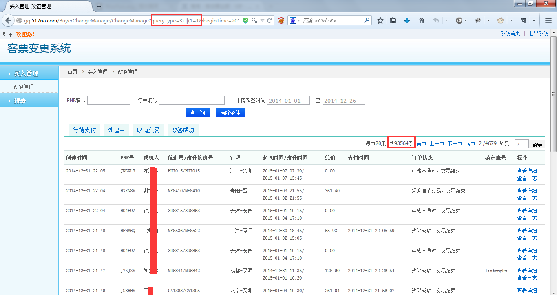Image resolution: width=557 pixels, height=295 pixels.
Task: Click the Greasemonkey monkey icon
Action: point(500,20)
